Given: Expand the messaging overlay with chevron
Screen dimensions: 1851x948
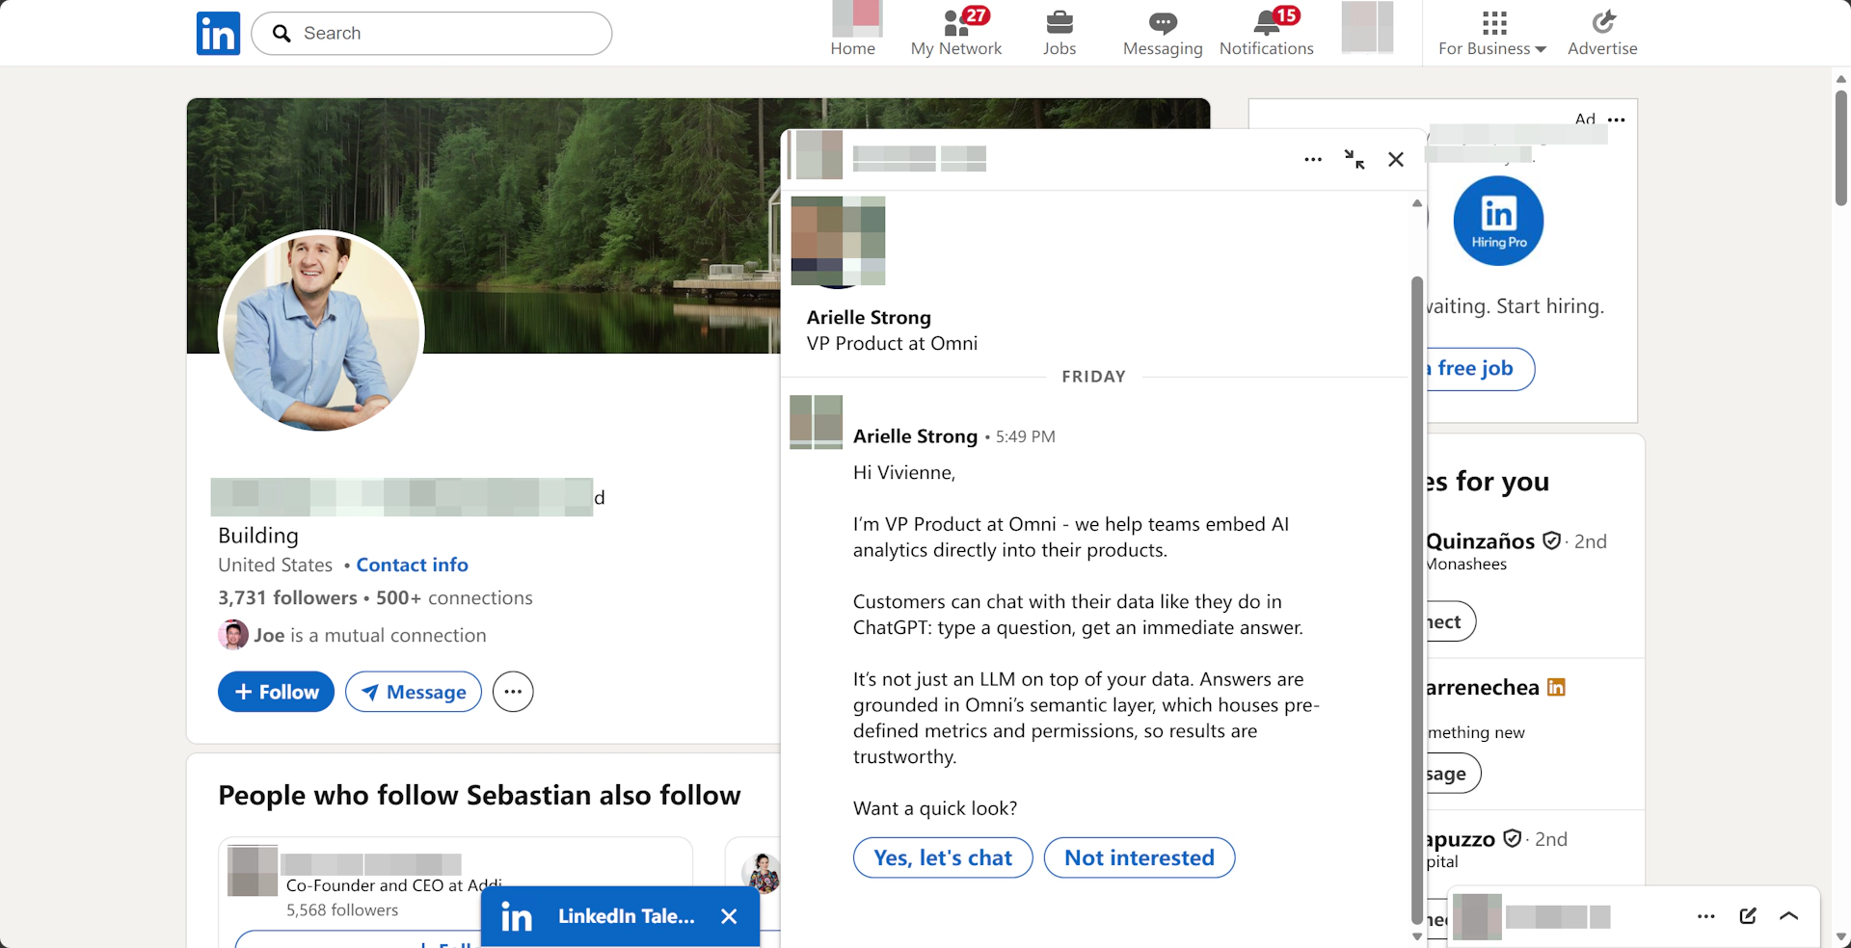Looking at the screenshot, I should click(1789, 916).
